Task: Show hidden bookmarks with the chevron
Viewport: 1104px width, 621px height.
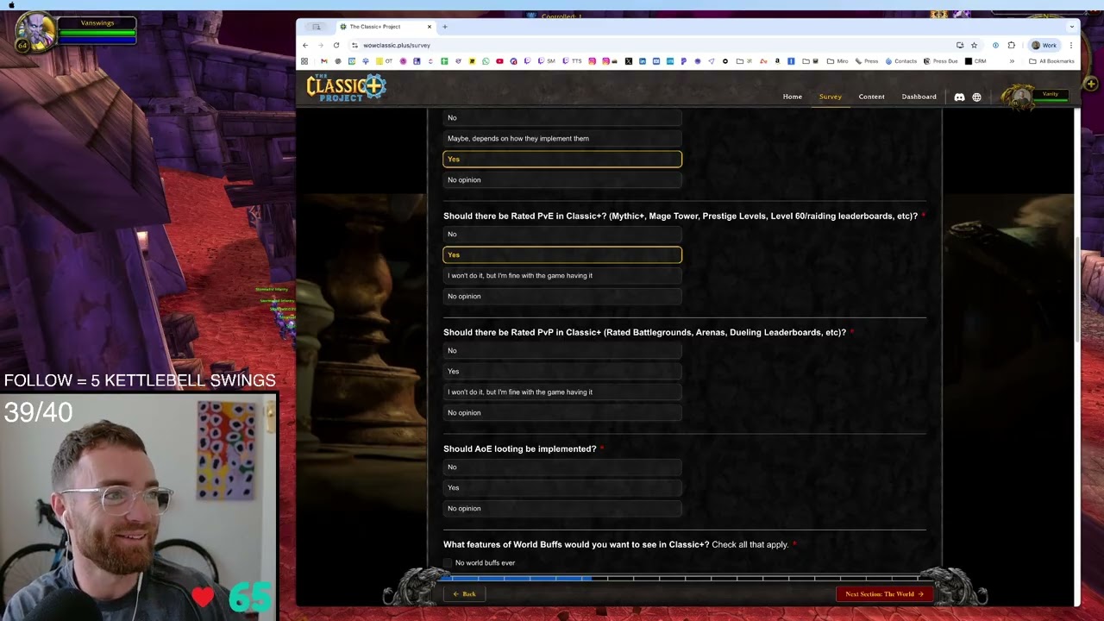Action: click(x=1012, y=61)
